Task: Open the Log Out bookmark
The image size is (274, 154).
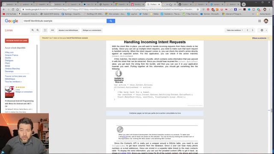Action: click(132, 14)
